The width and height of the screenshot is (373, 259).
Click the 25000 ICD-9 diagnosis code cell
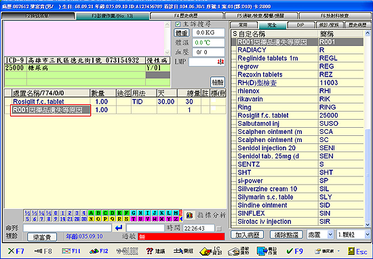tap(16, 68)
